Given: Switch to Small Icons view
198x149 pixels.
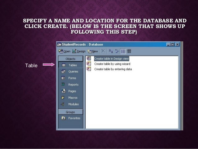Looking at the screenshot, I should [x=117, y=51].
